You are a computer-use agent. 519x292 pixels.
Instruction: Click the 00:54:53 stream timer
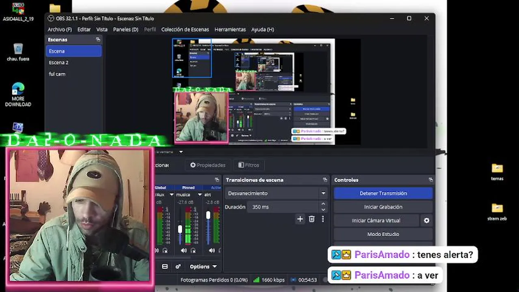coord(307,280)
